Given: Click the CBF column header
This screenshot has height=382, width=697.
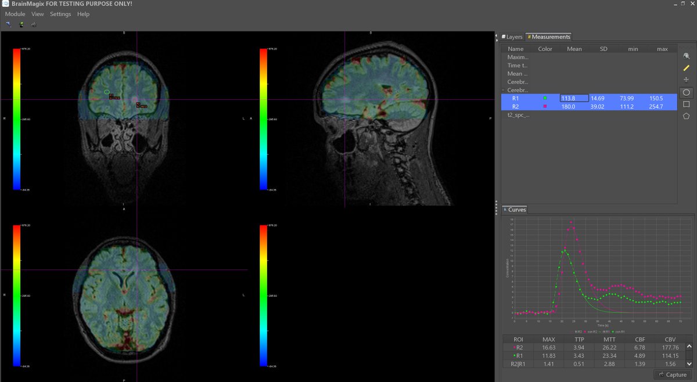Looking at the screenshot, I should 639,339.
